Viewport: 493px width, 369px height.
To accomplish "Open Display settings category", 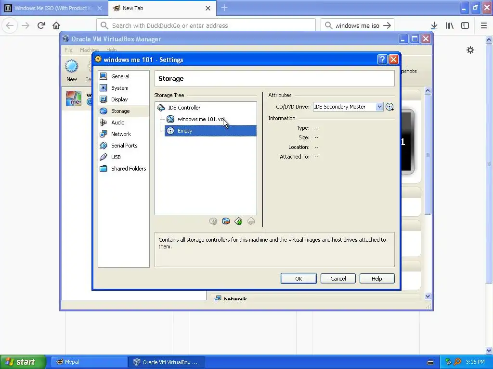I will (x=123, y=99).
